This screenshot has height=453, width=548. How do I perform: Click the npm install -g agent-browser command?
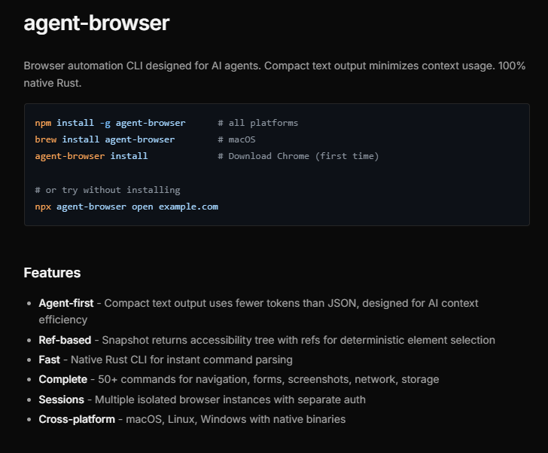110,123
